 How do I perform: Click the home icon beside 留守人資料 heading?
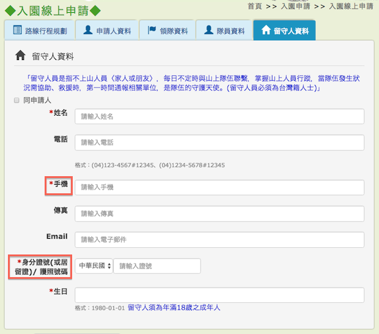pyautogui.click(x=20, y=56)
